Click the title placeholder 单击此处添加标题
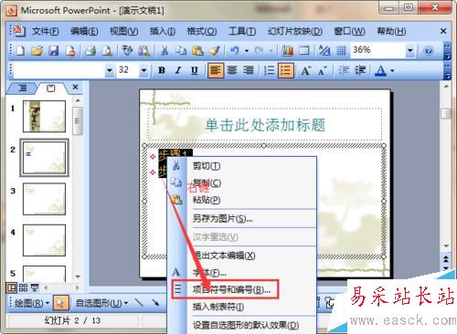 [x=265, y=125]
